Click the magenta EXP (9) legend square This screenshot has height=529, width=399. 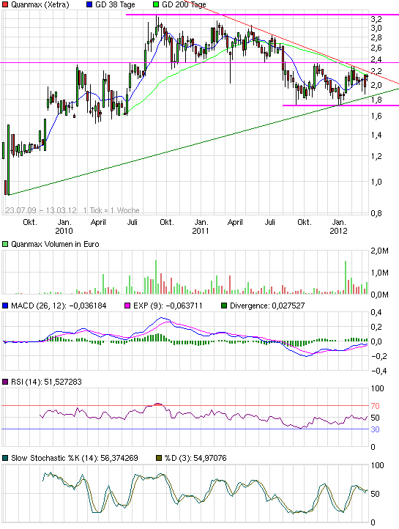[x=127, y=306]
